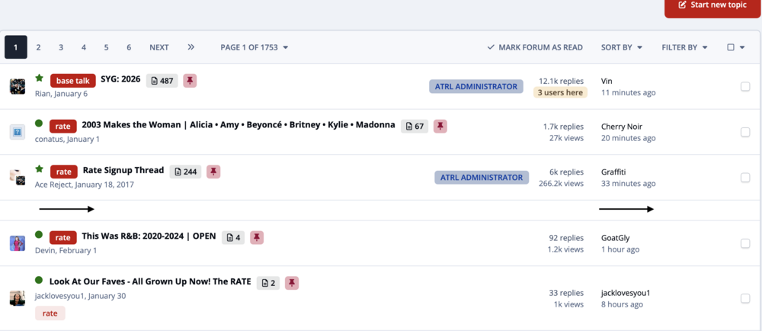The width and height of the screenshot is (762, 331).
Task: Jump to last page with double-arrow icon
Action: coord(191,47)
